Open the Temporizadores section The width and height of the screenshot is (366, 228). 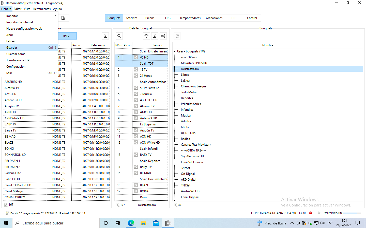(x=190, y=18)
